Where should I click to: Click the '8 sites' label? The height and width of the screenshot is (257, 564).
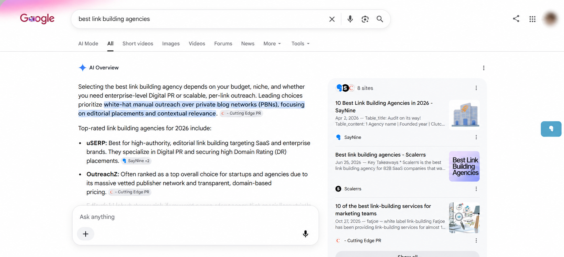[x=365, y=88]
